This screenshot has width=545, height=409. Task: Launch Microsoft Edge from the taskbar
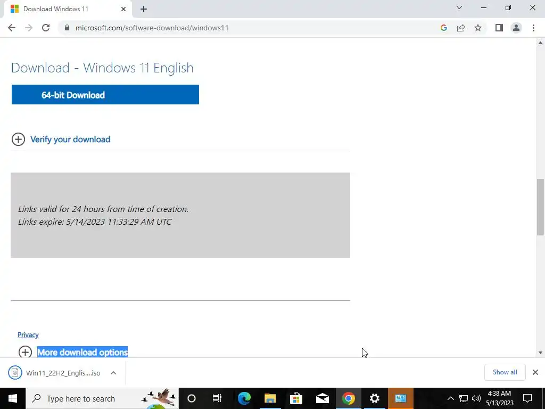(244, 398)
